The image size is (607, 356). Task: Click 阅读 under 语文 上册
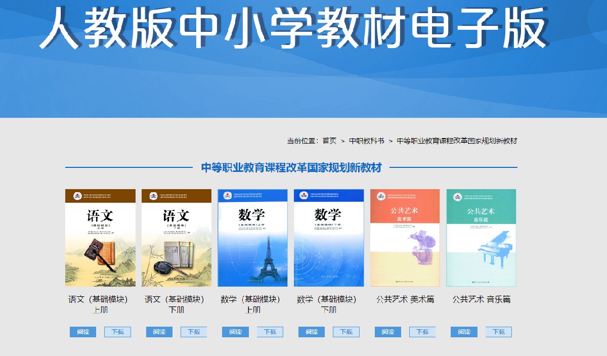tap(83, 332)
